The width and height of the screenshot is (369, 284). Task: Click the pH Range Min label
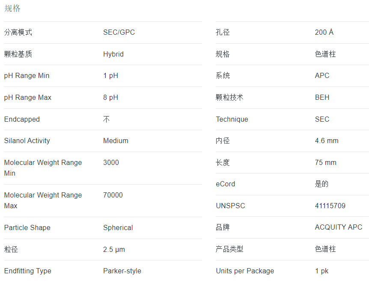click(x=27, y=75)
